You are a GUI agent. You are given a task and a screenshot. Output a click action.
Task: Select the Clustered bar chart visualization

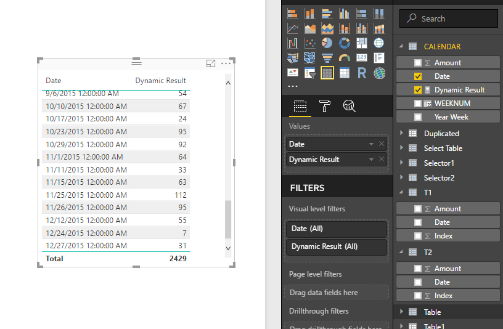coord(327,14)
